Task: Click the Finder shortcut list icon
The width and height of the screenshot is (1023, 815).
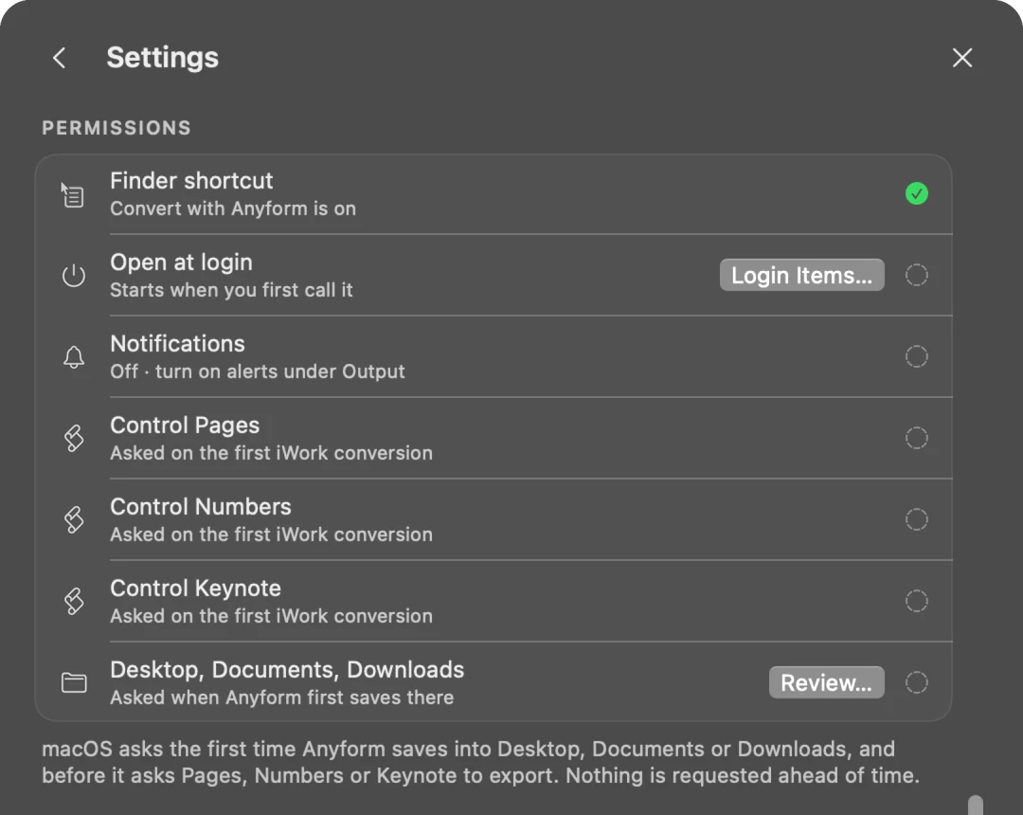Action: tap(73, 194)
